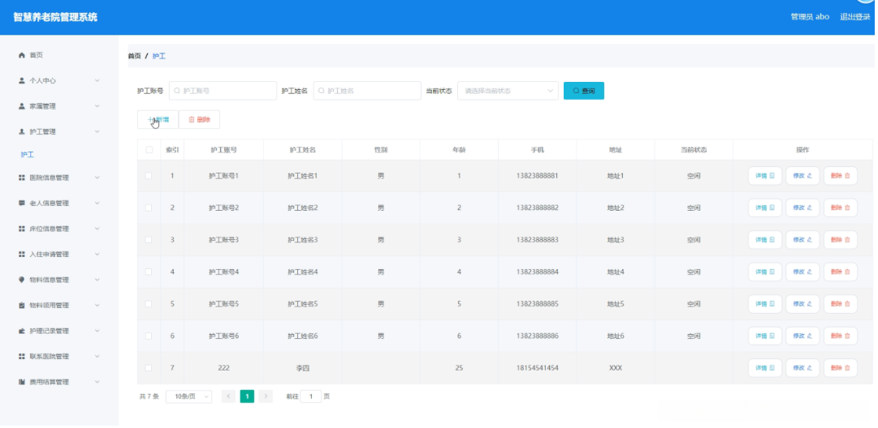Click the 管理员 abo label

810,17
